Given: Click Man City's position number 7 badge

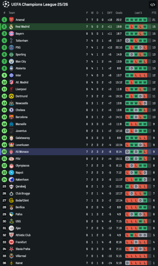Looking at the screenshot, I should point(4,62).
